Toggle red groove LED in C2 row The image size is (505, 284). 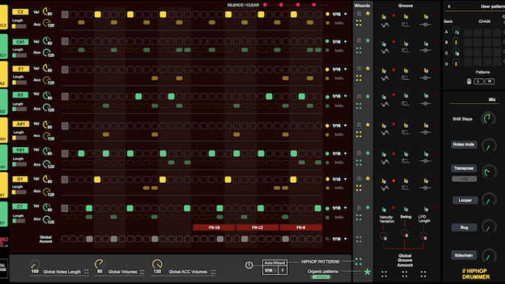(394, 15)
